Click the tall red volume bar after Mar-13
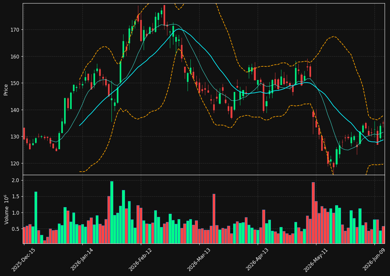 click(x=214, y=218)
